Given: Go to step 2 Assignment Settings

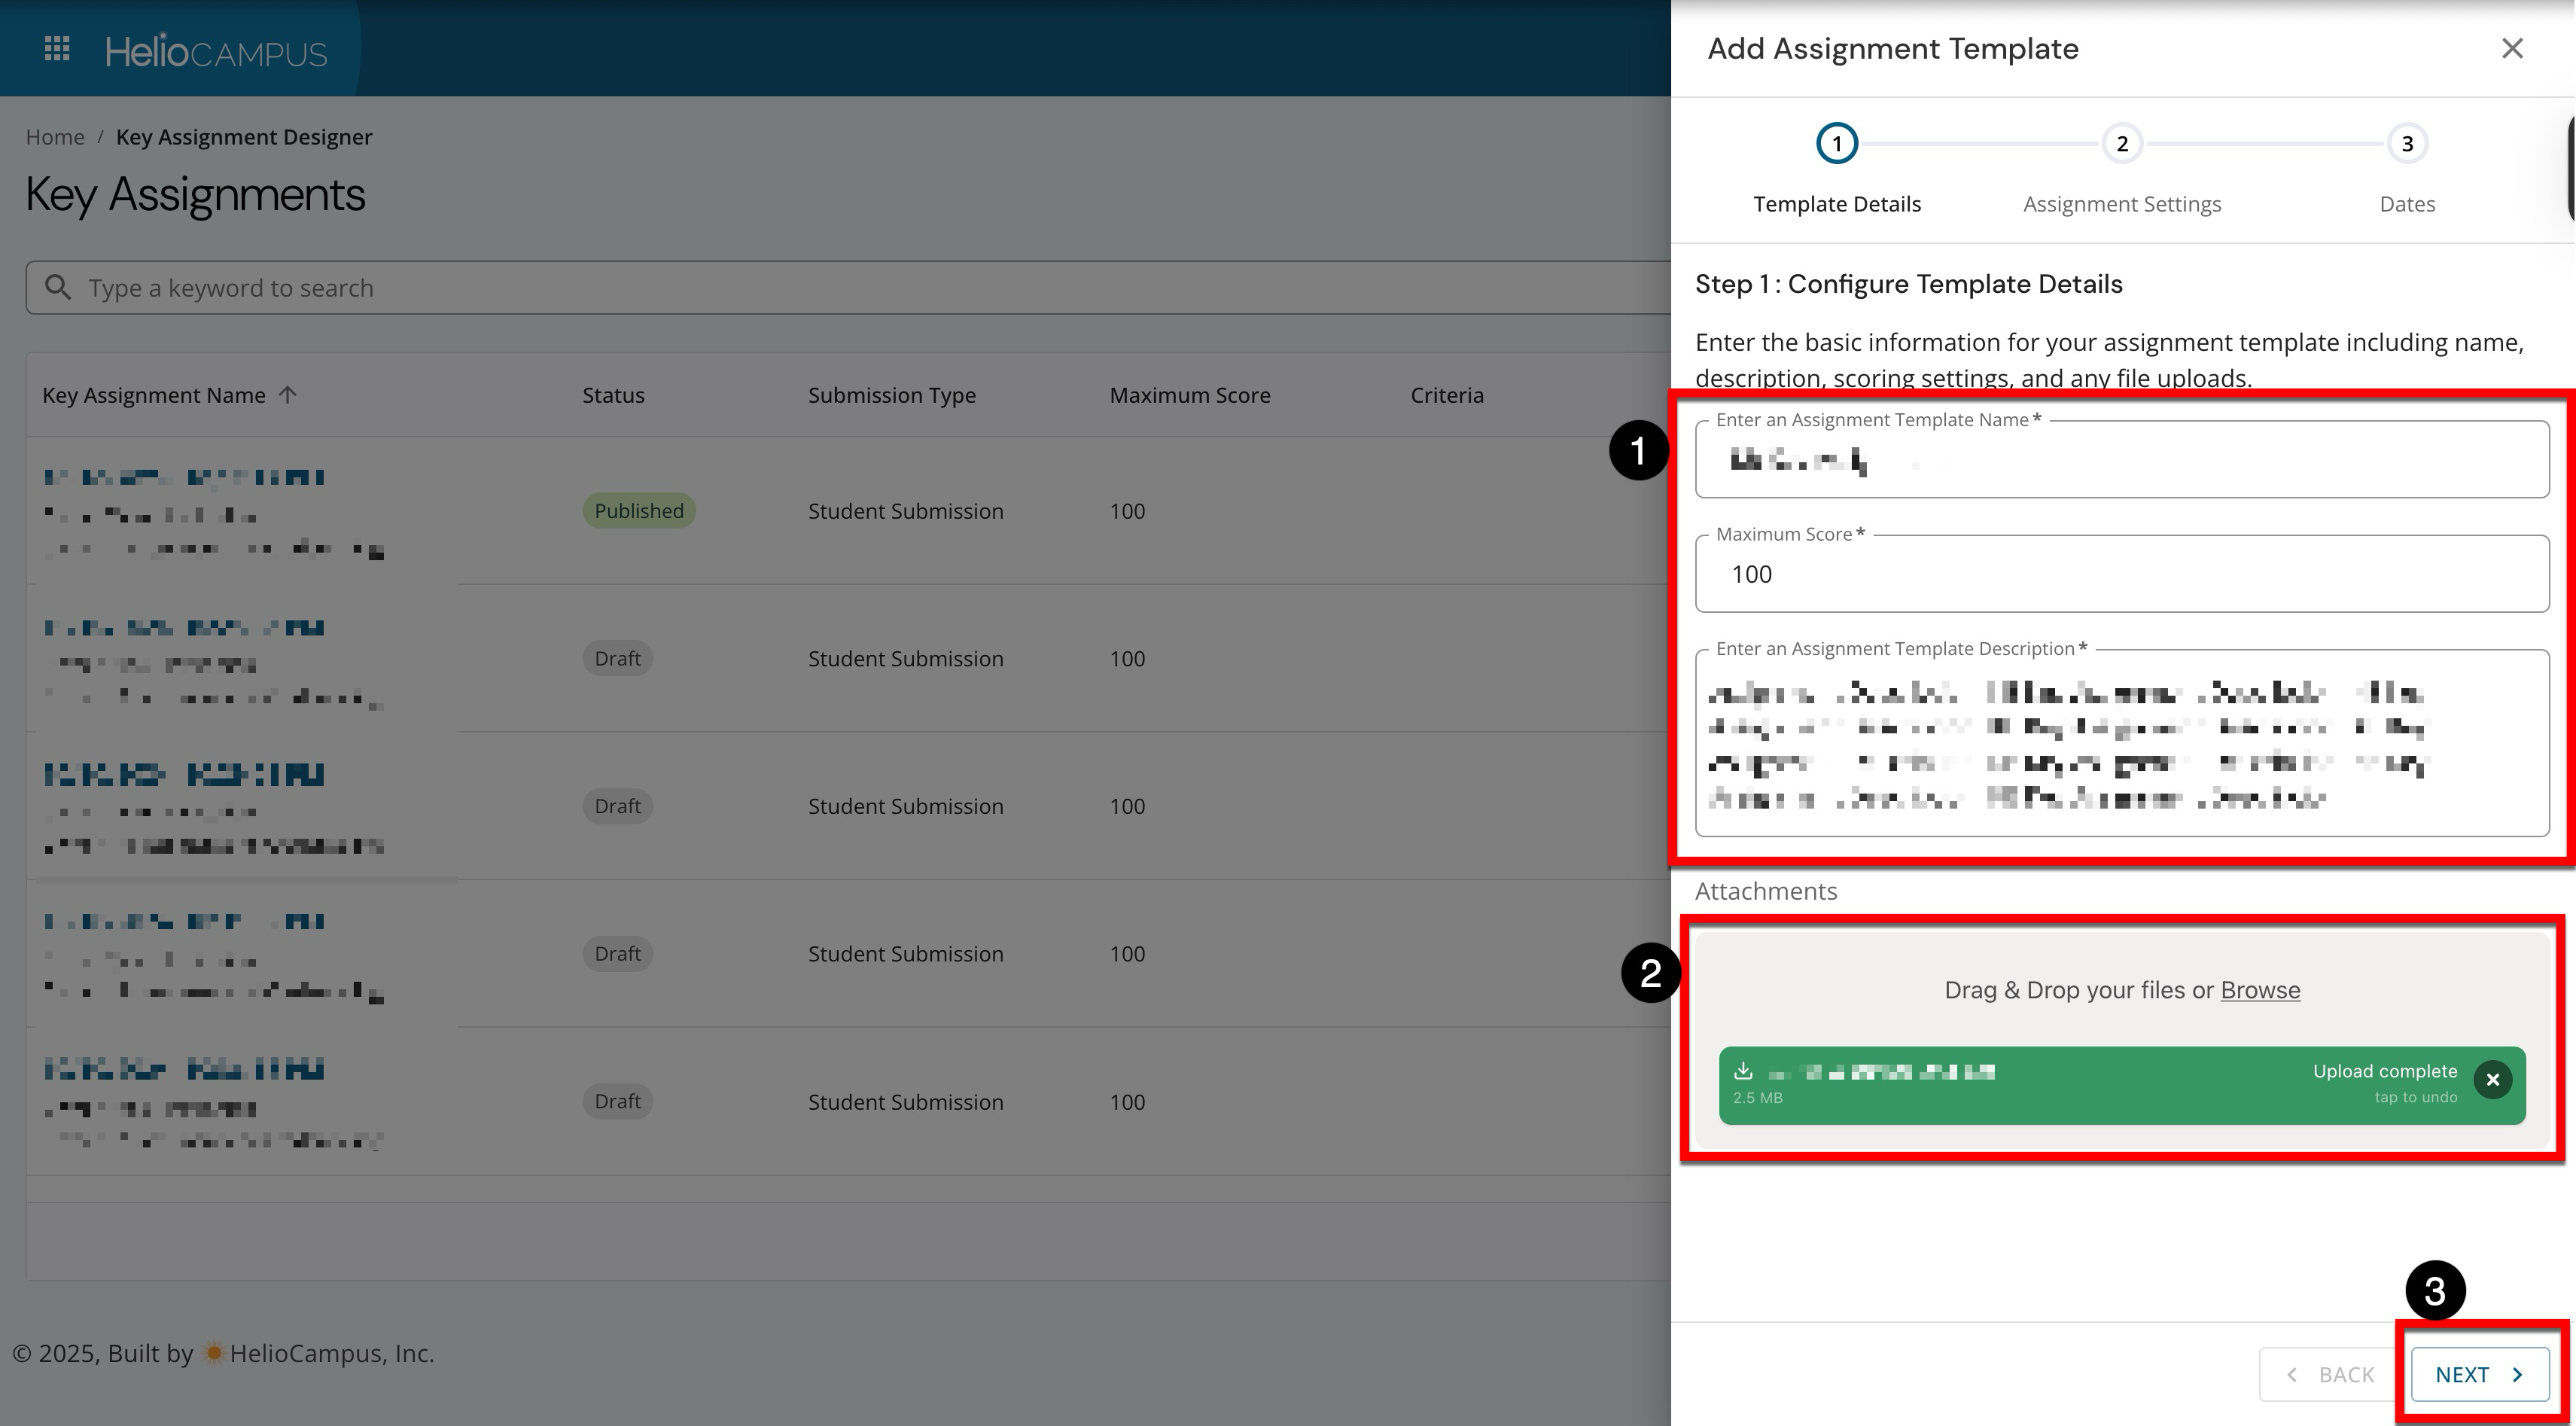Looking at the screenshot, I should pyautogui.click(x=2121, y=144).
